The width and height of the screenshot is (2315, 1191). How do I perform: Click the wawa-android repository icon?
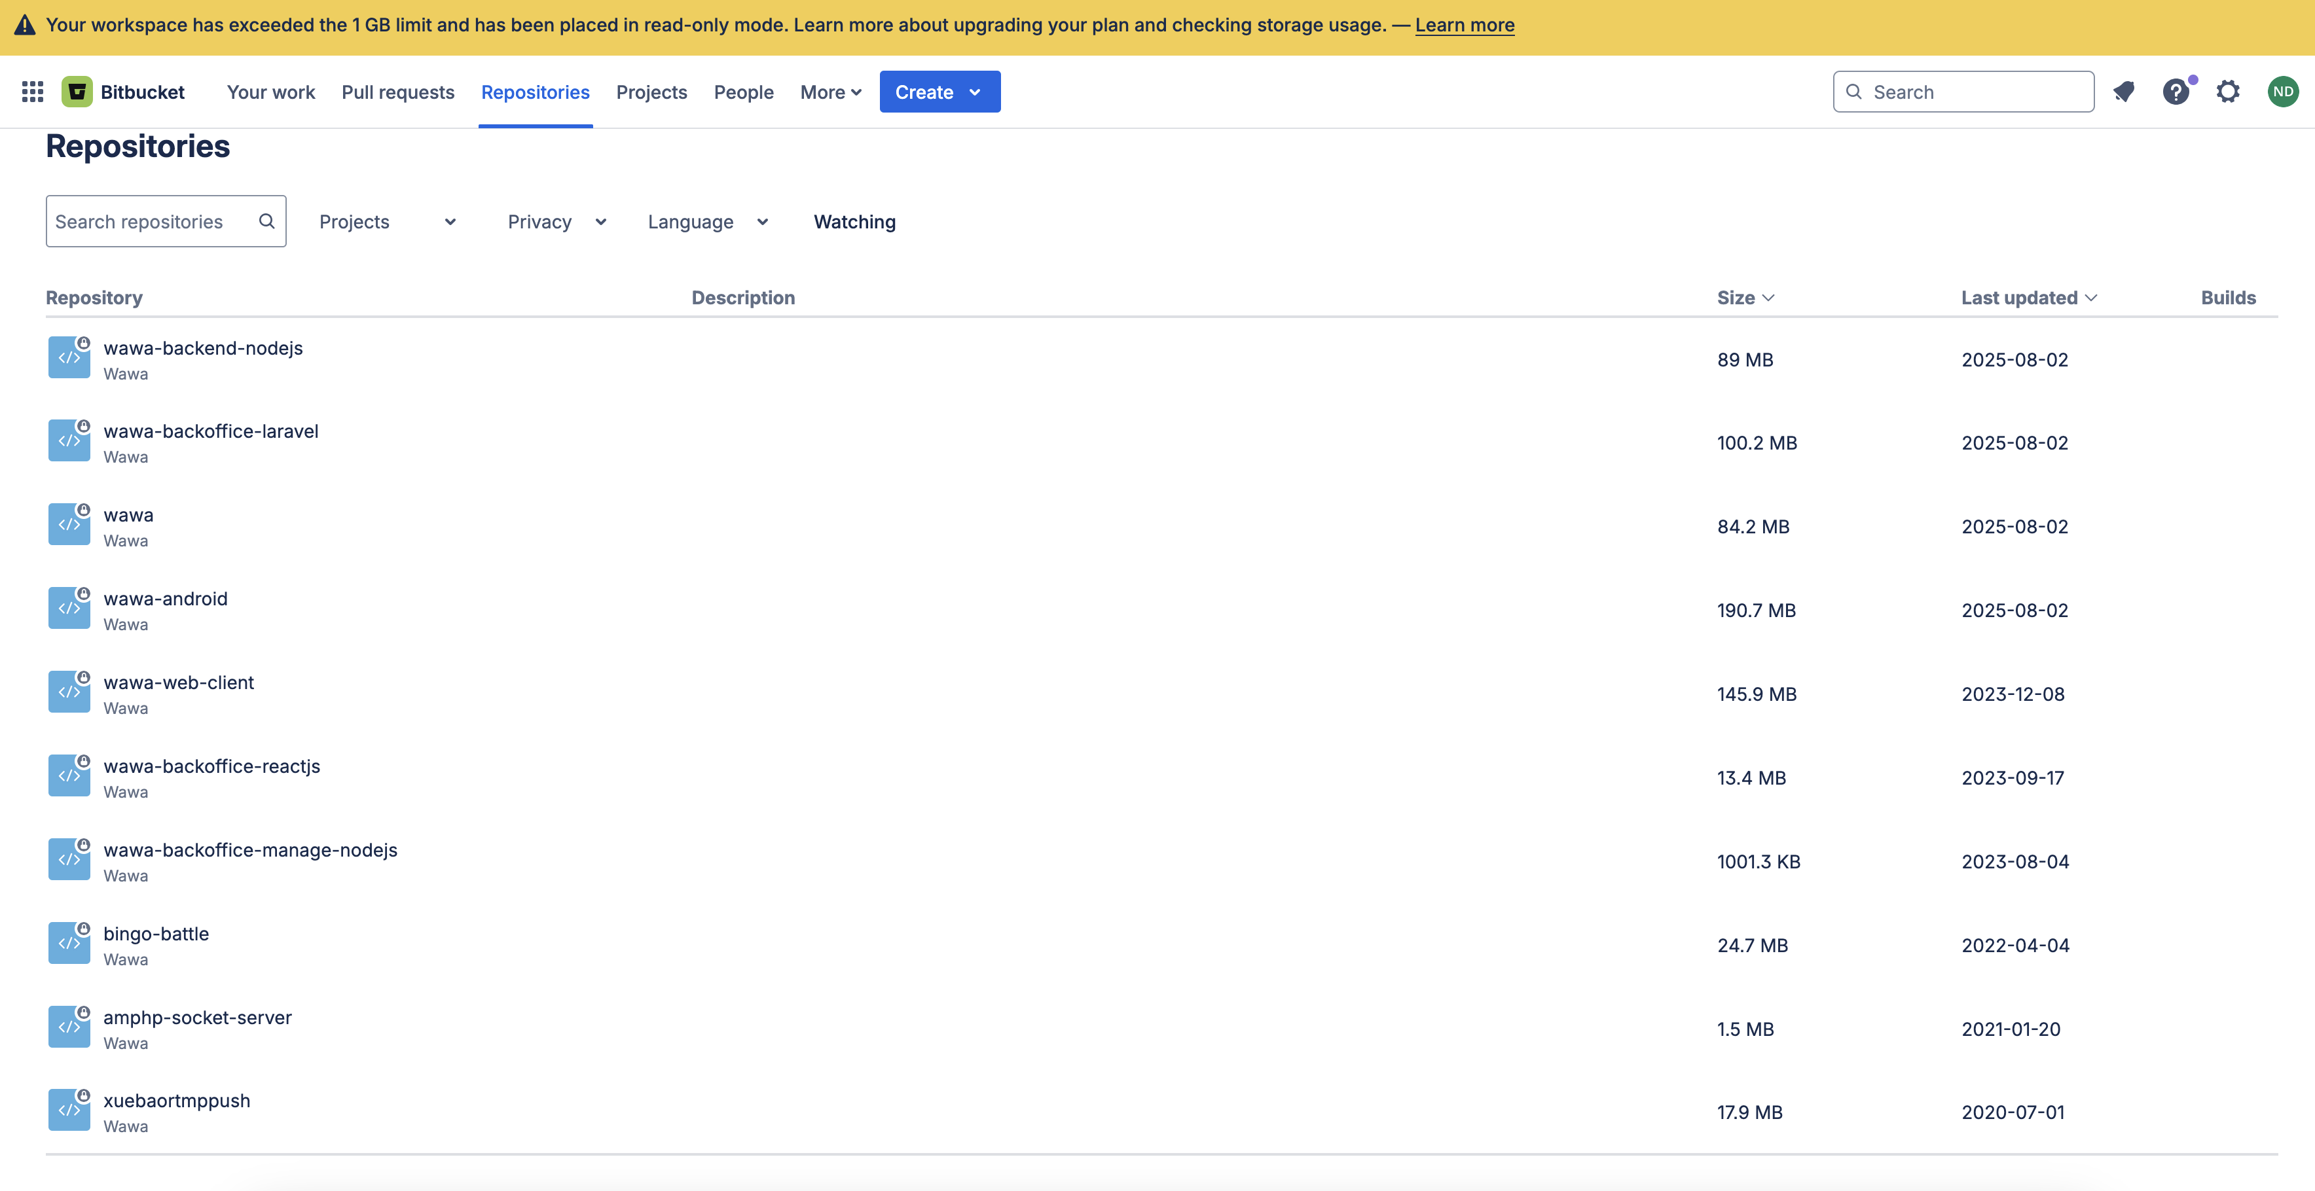point(69,608)
